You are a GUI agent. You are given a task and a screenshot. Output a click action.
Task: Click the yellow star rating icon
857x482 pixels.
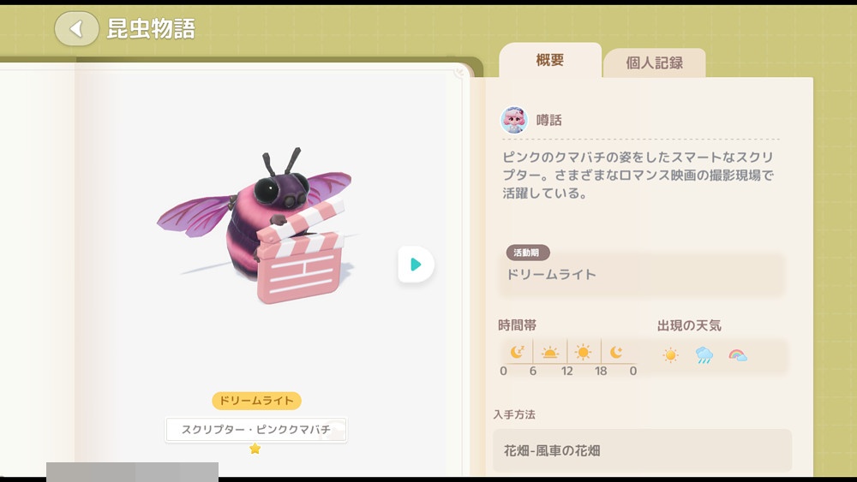255,449
